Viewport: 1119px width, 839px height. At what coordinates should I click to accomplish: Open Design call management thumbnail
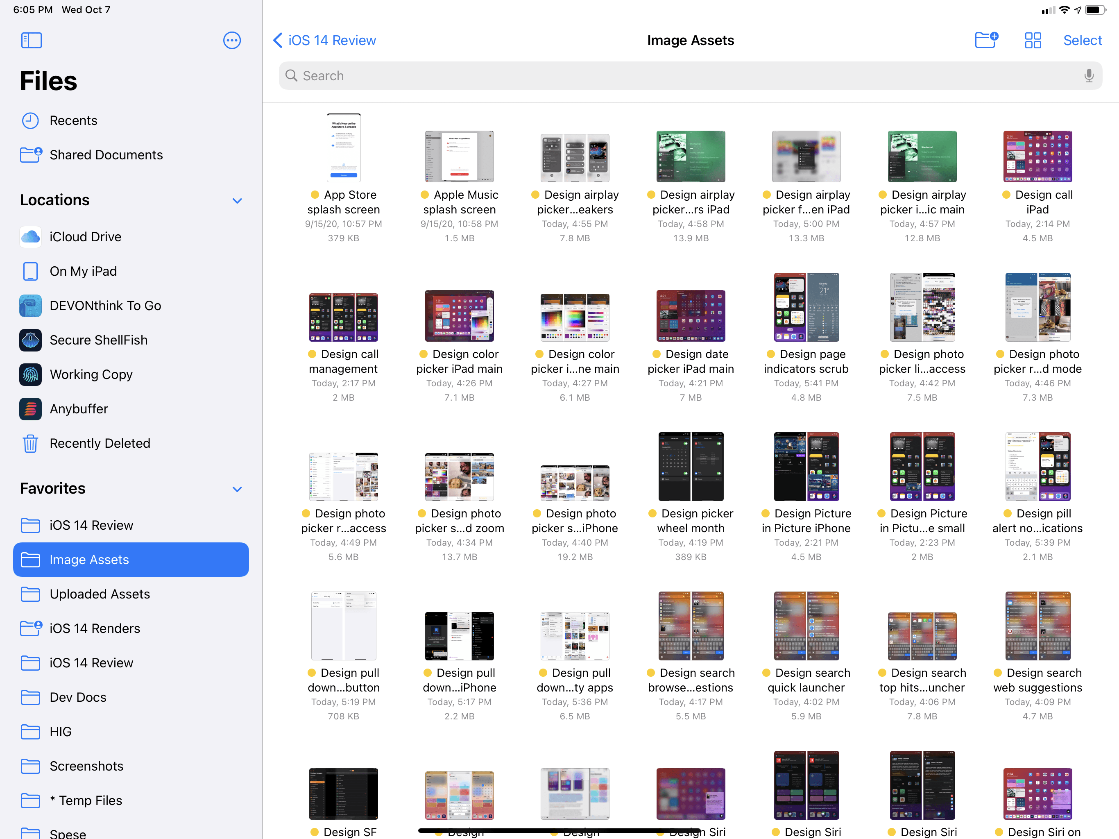click(344, 317)
